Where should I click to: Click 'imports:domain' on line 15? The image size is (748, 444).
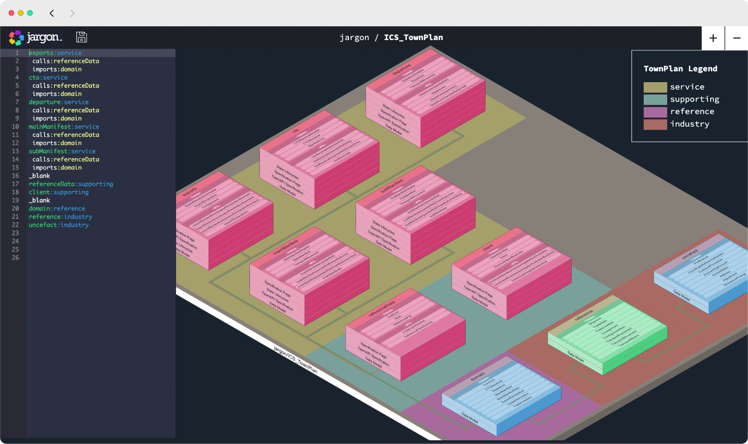(57, 168)
